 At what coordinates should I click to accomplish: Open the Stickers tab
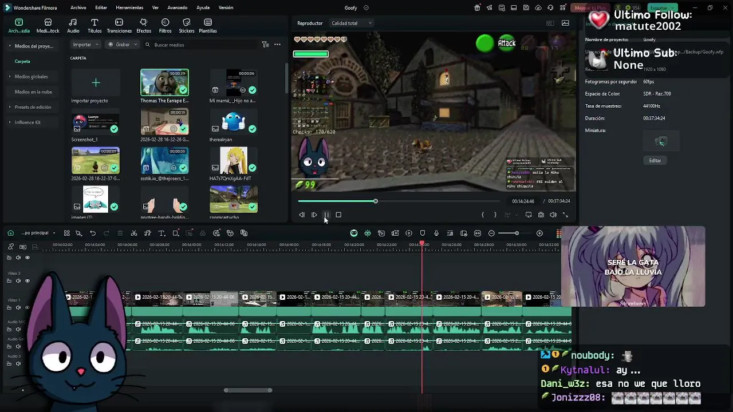186,26
